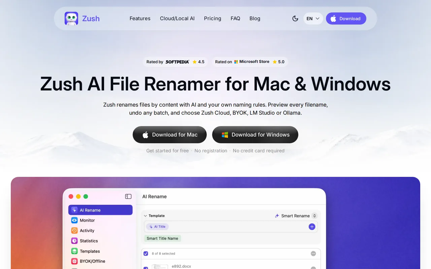Toggle the checkbox for e892.docx
431x269 pixels.
146,268
